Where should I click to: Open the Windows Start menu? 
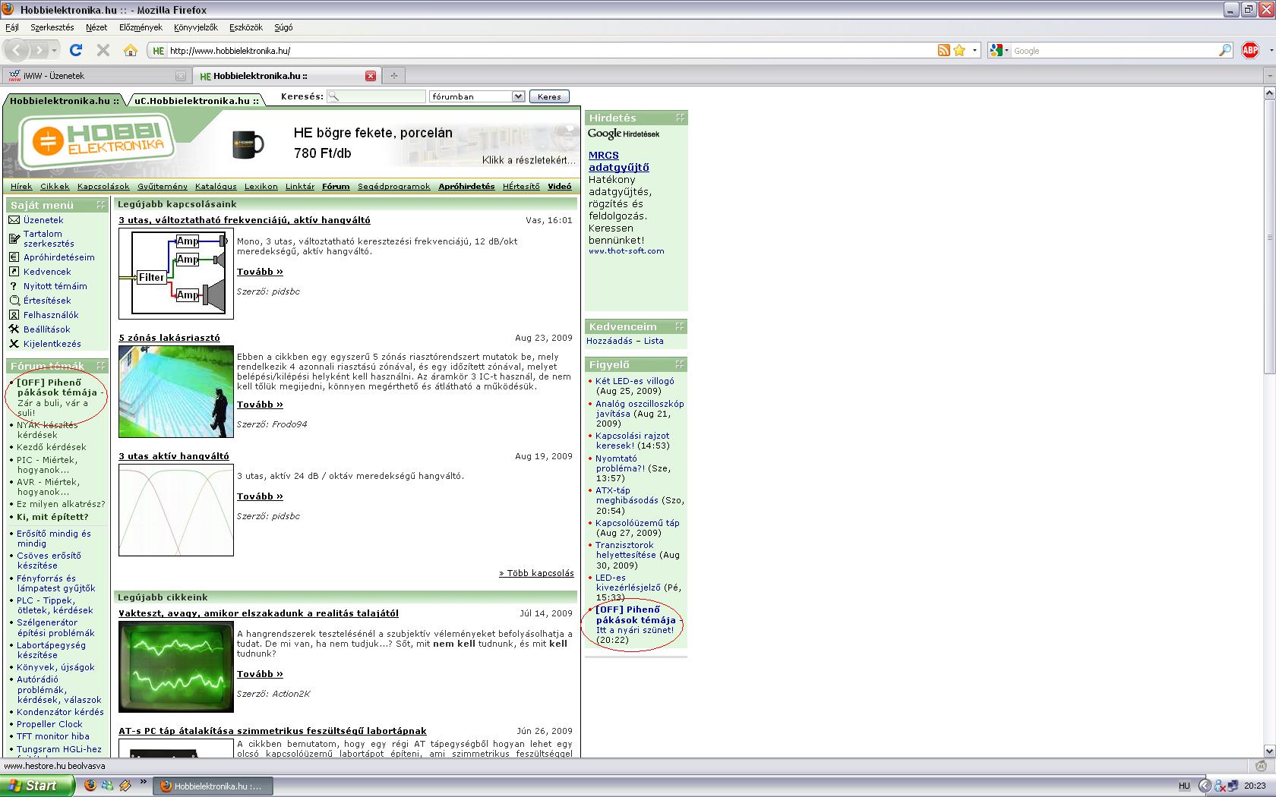pos(37,786)
